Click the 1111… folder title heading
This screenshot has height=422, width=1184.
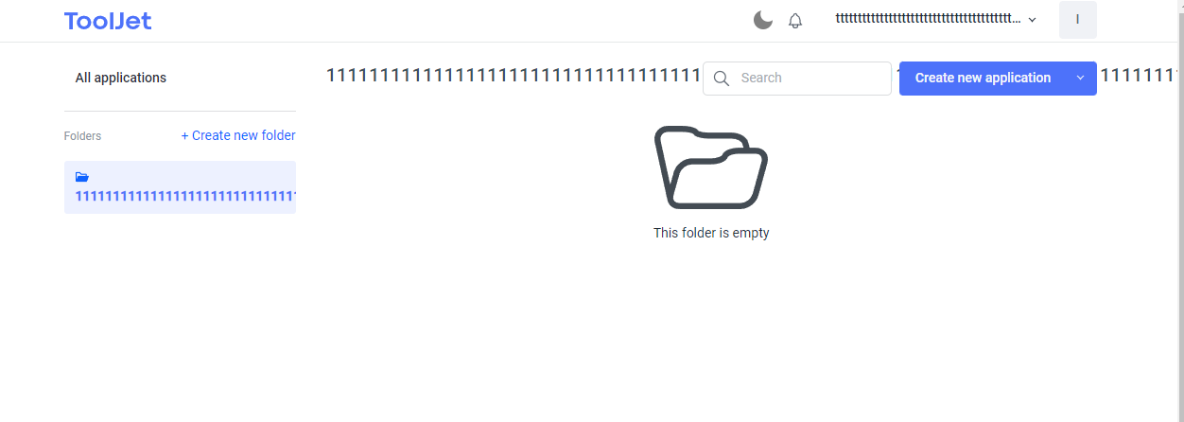(514, 75)
